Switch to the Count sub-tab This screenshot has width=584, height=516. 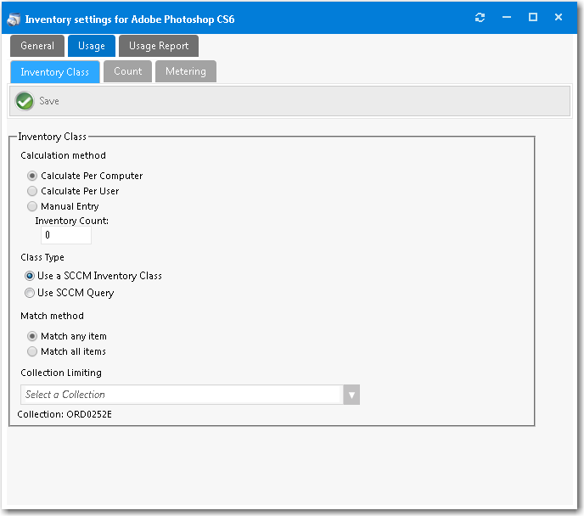point(128,71)
